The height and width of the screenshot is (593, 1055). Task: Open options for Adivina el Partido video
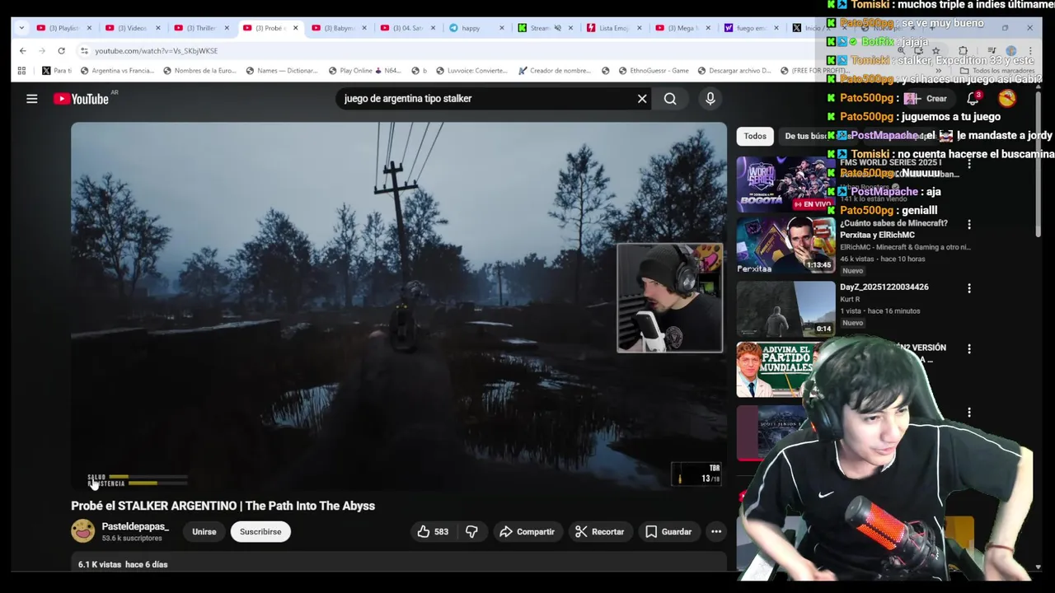(969, 349)
